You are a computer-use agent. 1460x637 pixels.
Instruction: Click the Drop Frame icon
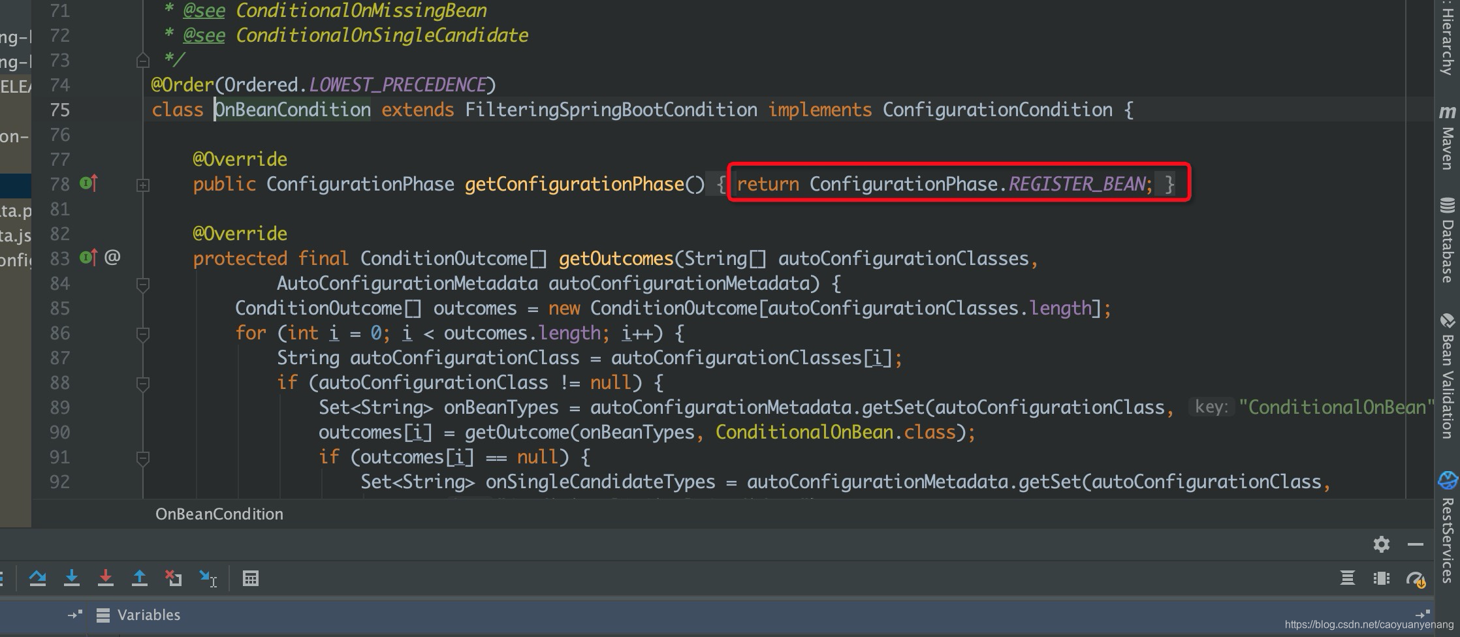173,578
